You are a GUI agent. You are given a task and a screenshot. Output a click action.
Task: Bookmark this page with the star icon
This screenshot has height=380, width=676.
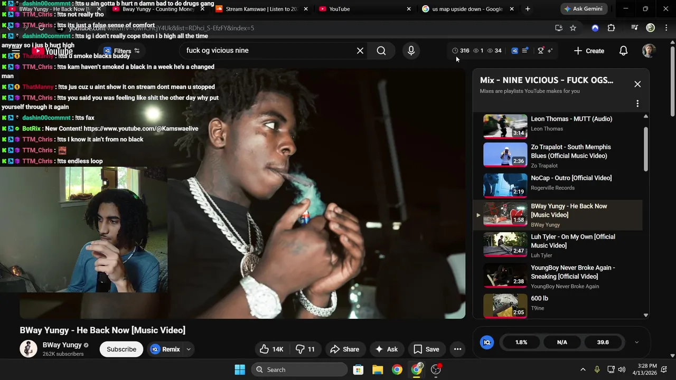click(x=573, y=28)
